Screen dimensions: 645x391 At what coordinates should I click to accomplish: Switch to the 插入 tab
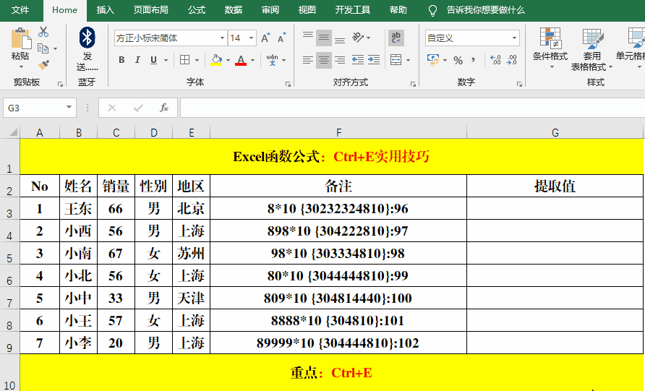(x=106, y=10)
